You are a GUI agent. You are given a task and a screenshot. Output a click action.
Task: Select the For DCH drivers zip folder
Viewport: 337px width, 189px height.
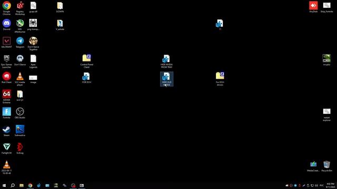coord(220,79)
